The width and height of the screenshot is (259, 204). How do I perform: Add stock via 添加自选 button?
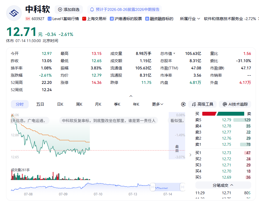click(x=69, y=9)
